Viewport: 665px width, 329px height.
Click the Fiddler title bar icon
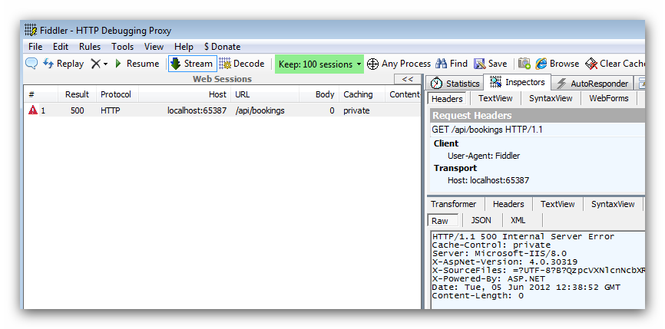click(x=31, y=30)
